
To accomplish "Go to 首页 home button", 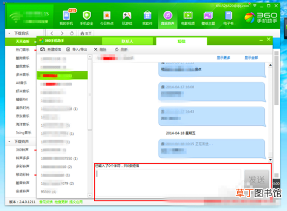I will [x=86, y=33].
